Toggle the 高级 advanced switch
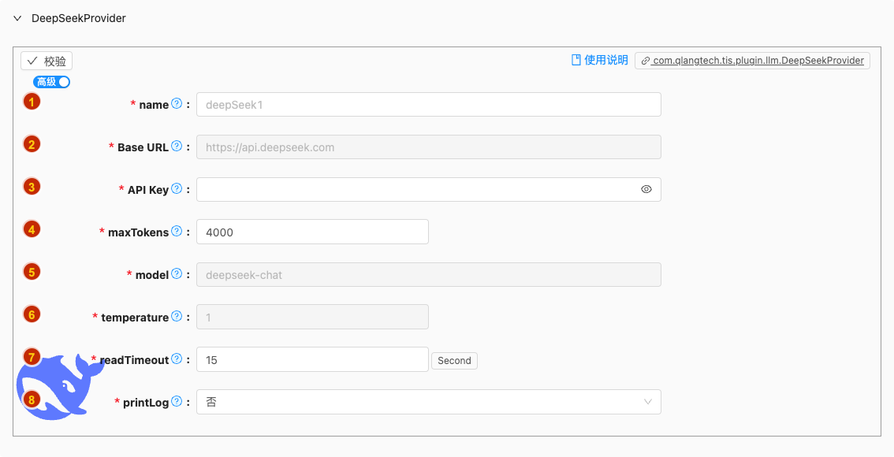 point(52,82)
